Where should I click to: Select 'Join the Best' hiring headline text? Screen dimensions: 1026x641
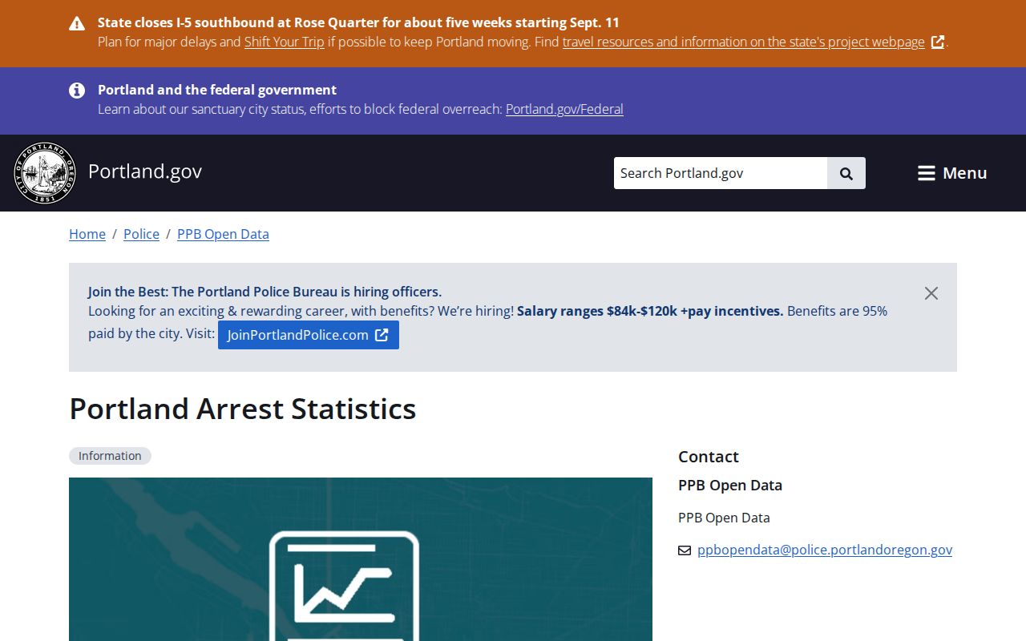click(x=265, y=292)
